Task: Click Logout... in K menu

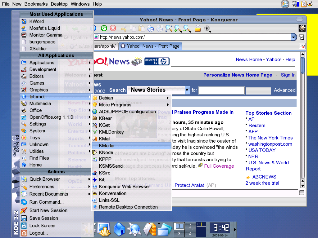Action: tap(57, 233)
